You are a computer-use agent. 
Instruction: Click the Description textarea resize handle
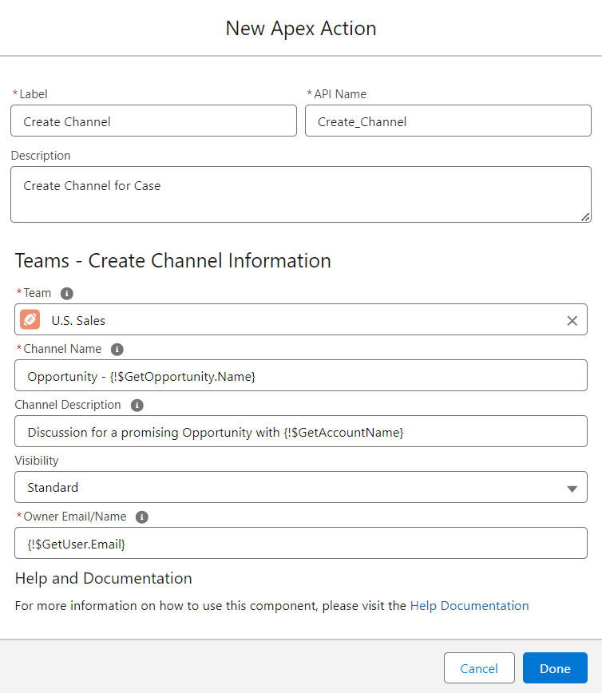coord(585,217)
